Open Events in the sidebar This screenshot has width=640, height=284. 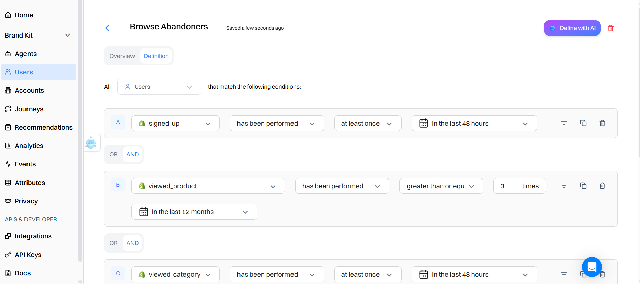[x=39, y=164]
